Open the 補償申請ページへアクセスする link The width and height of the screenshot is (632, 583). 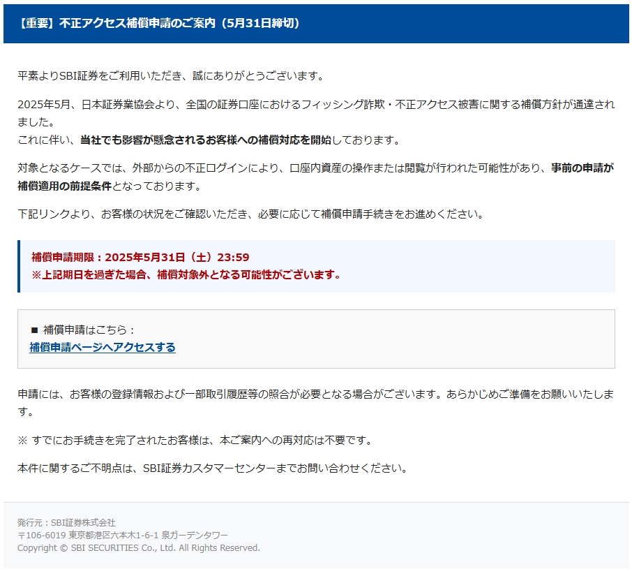tap(102, 347)
